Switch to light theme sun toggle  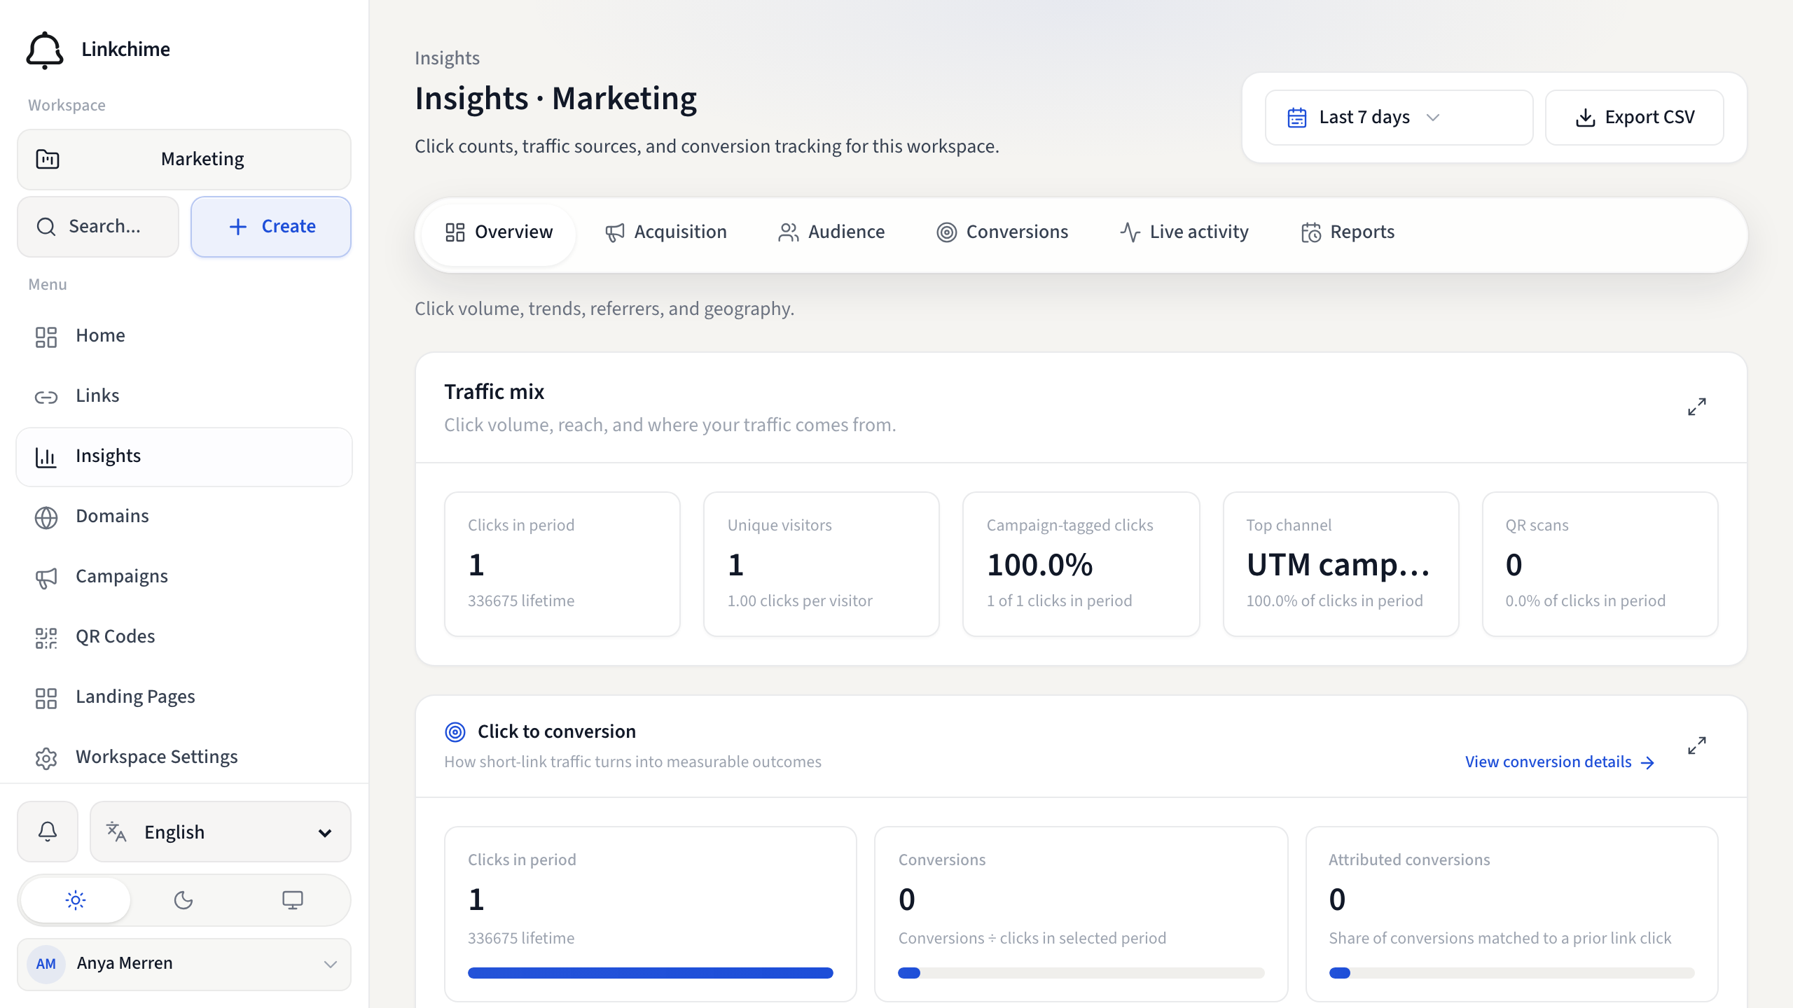(76, 900)
